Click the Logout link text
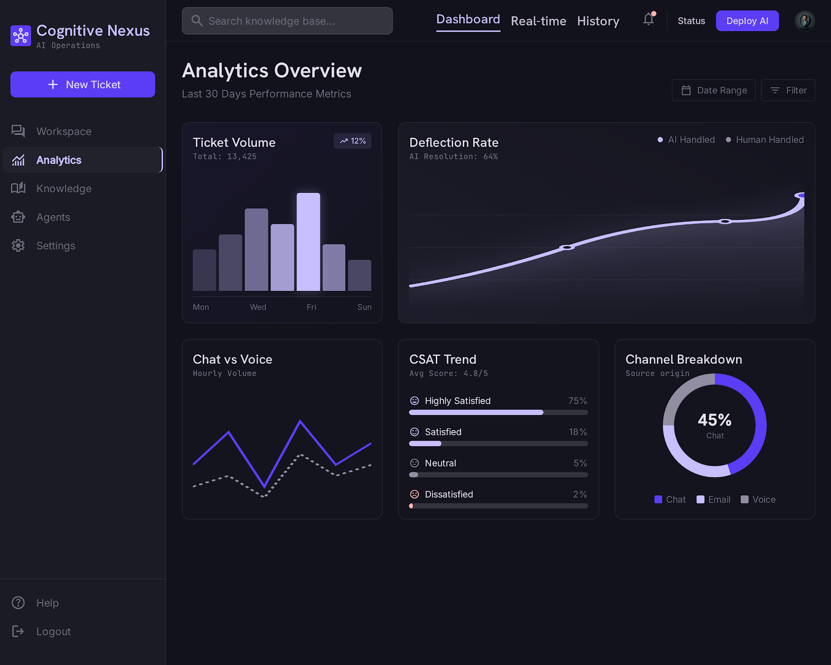831x665 pixels. click(x=53, y=631)
